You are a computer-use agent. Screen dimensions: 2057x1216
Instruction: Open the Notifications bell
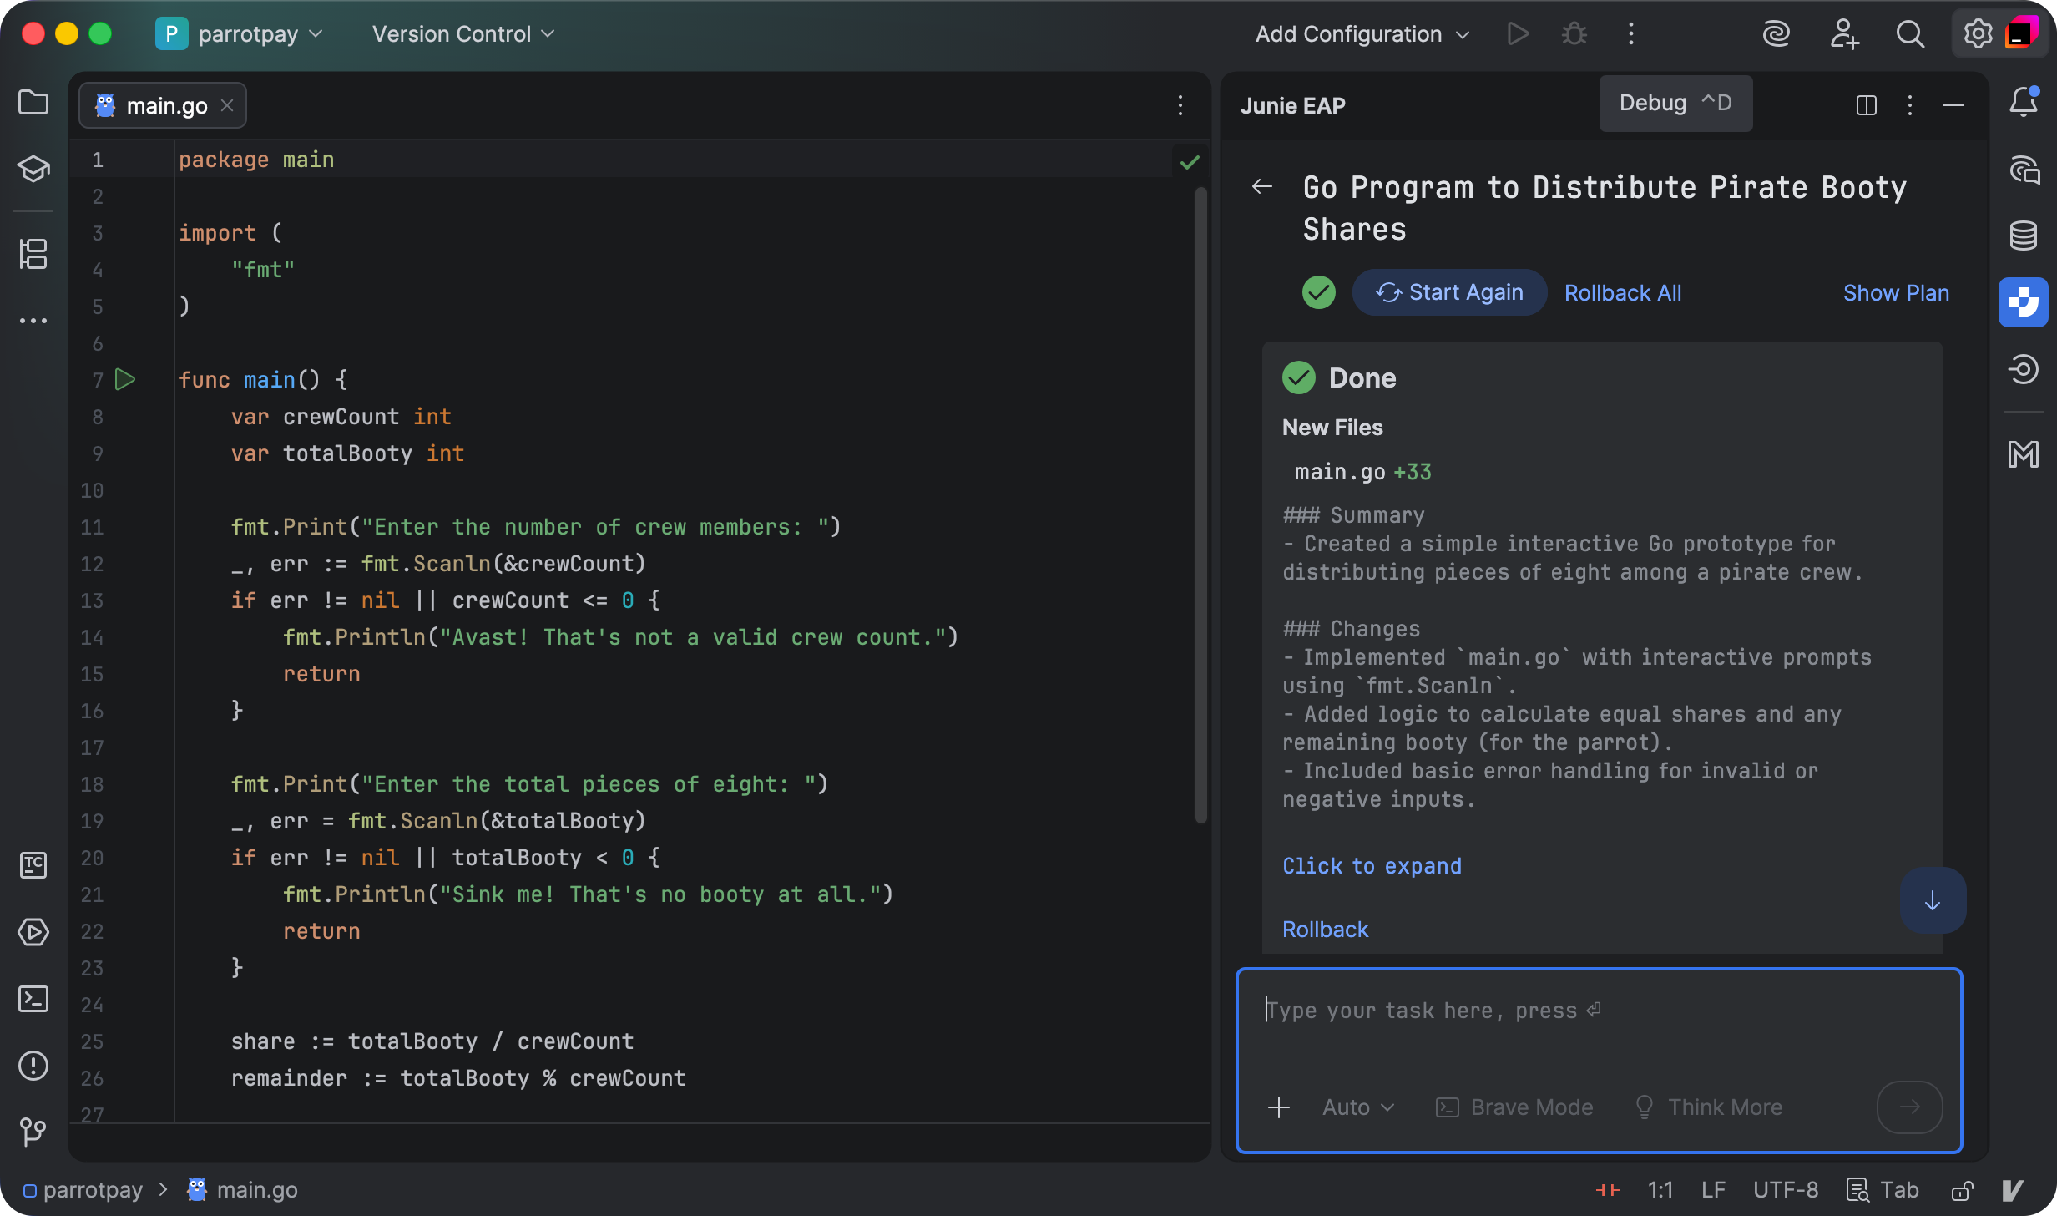tap(2024, 103)
